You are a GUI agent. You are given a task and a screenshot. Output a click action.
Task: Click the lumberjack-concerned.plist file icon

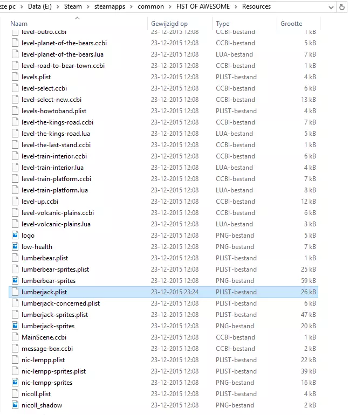pyautogui.click(x=15, y=303)
